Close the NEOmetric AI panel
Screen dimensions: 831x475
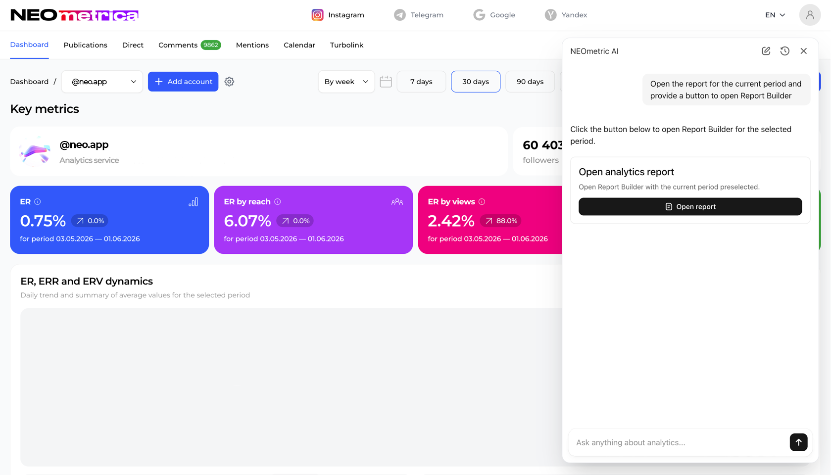[803, 51]
